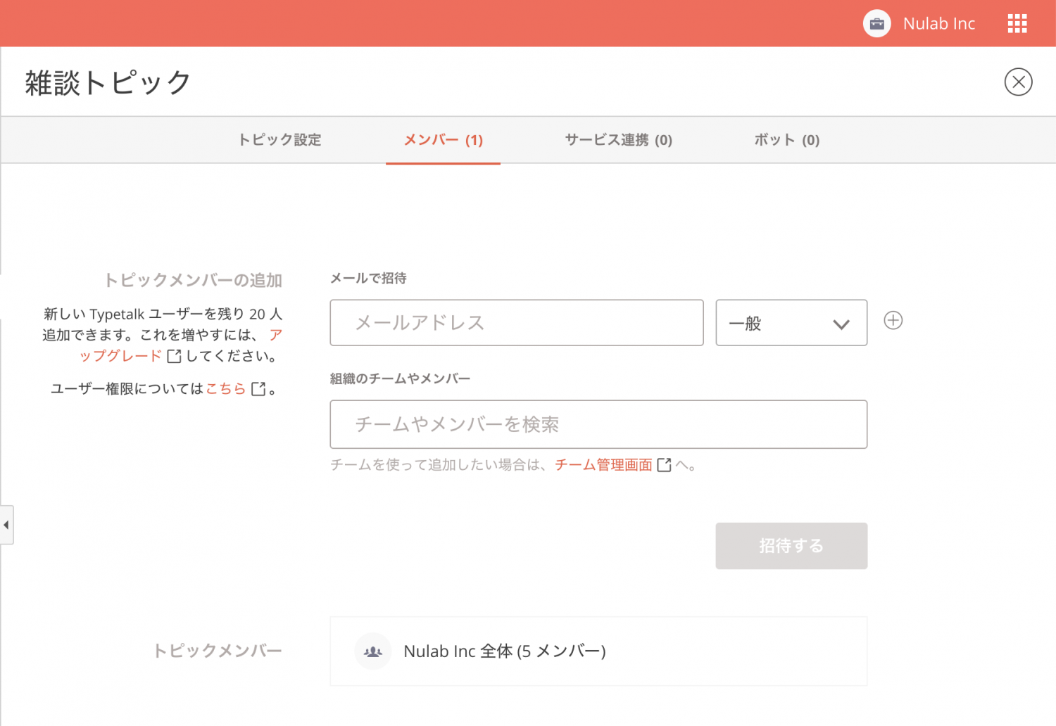1056x726 pixels.
Task: Focus the メールアドレス input field
Action: click(x=517, y=323)
